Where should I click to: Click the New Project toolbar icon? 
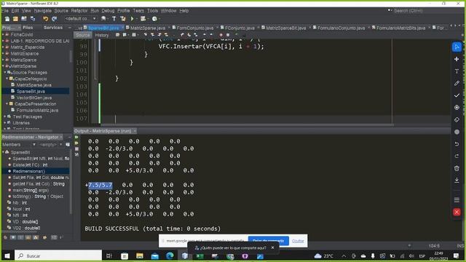coord(15,19)
